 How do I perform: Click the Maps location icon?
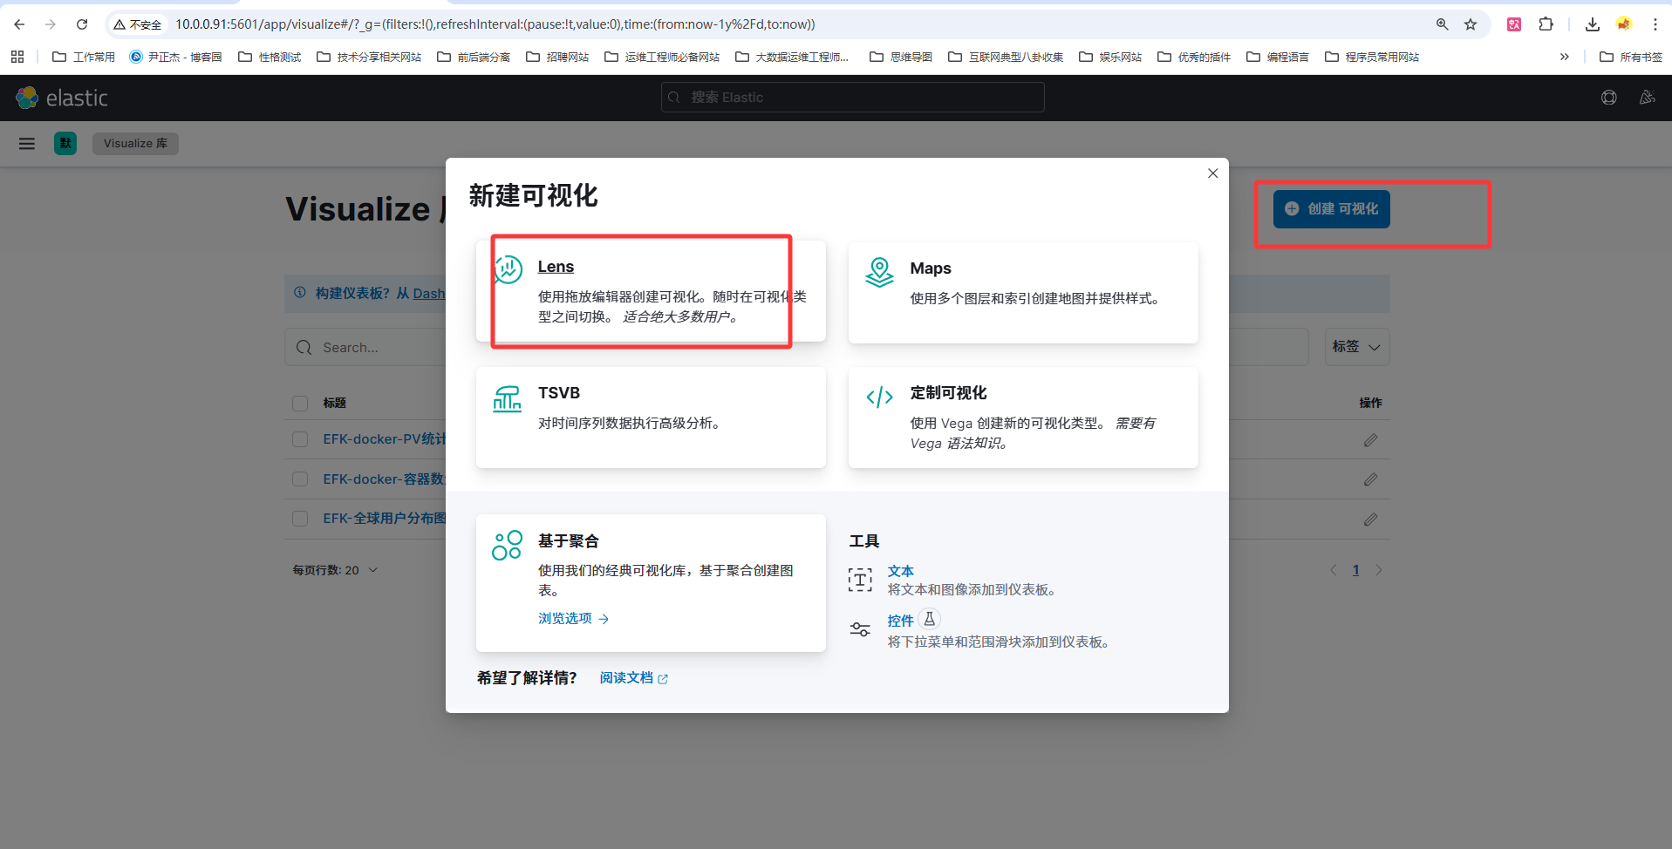click(x=879, y=272)
